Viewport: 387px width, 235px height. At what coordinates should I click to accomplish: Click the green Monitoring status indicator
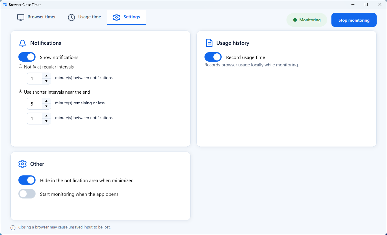pyautogui.click(x=307, y=20)
